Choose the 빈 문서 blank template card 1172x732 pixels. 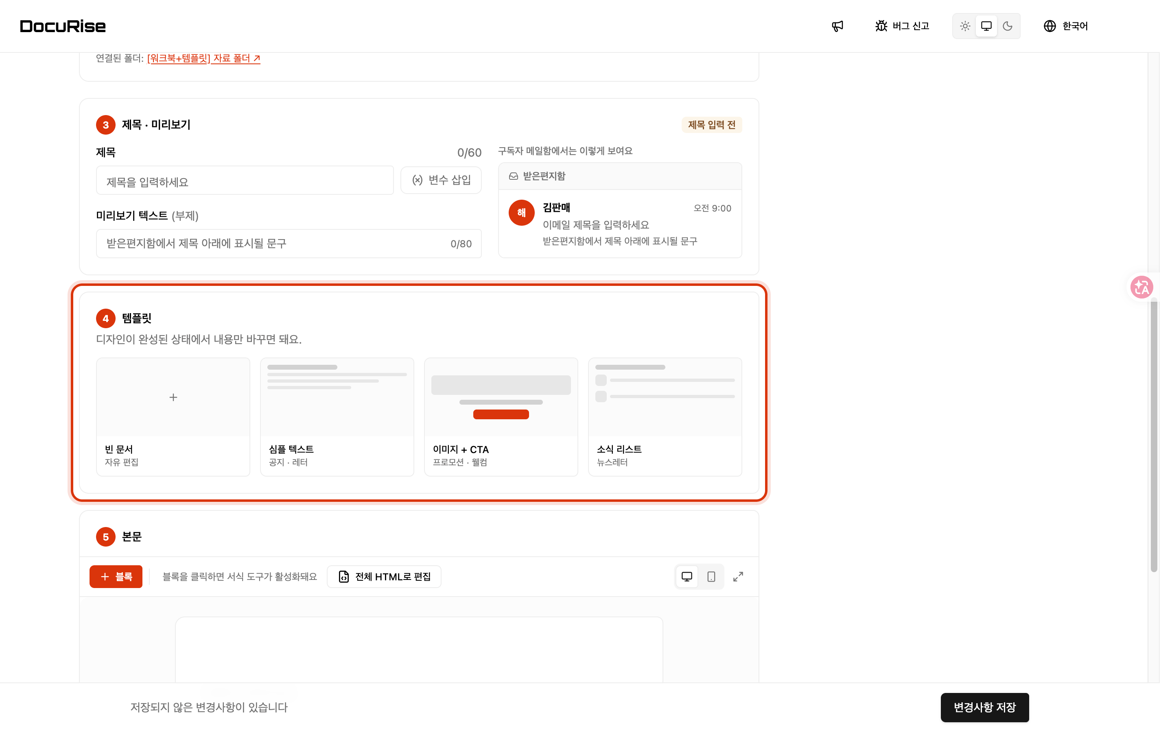pyautogui.click(x=173, y=417)
